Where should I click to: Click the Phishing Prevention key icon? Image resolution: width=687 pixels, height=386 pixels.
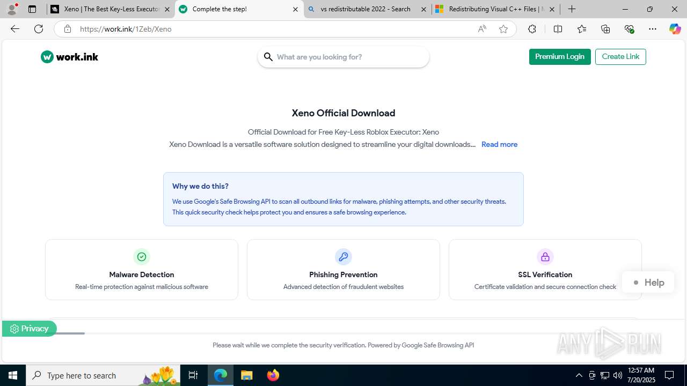(343, 257)
